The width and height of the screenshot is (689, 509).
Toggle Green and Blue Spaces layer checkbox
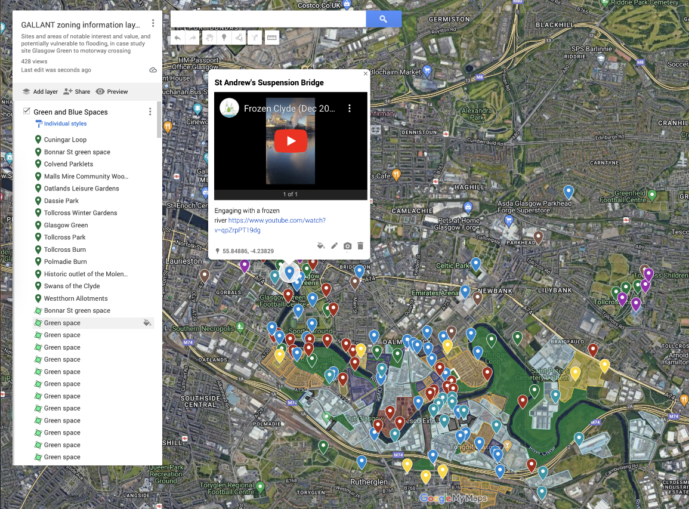(x=26, y=111)
